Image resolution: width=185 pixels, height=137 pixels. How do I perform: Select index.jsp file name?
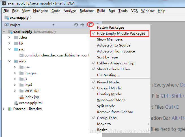(x=32, y=97)
